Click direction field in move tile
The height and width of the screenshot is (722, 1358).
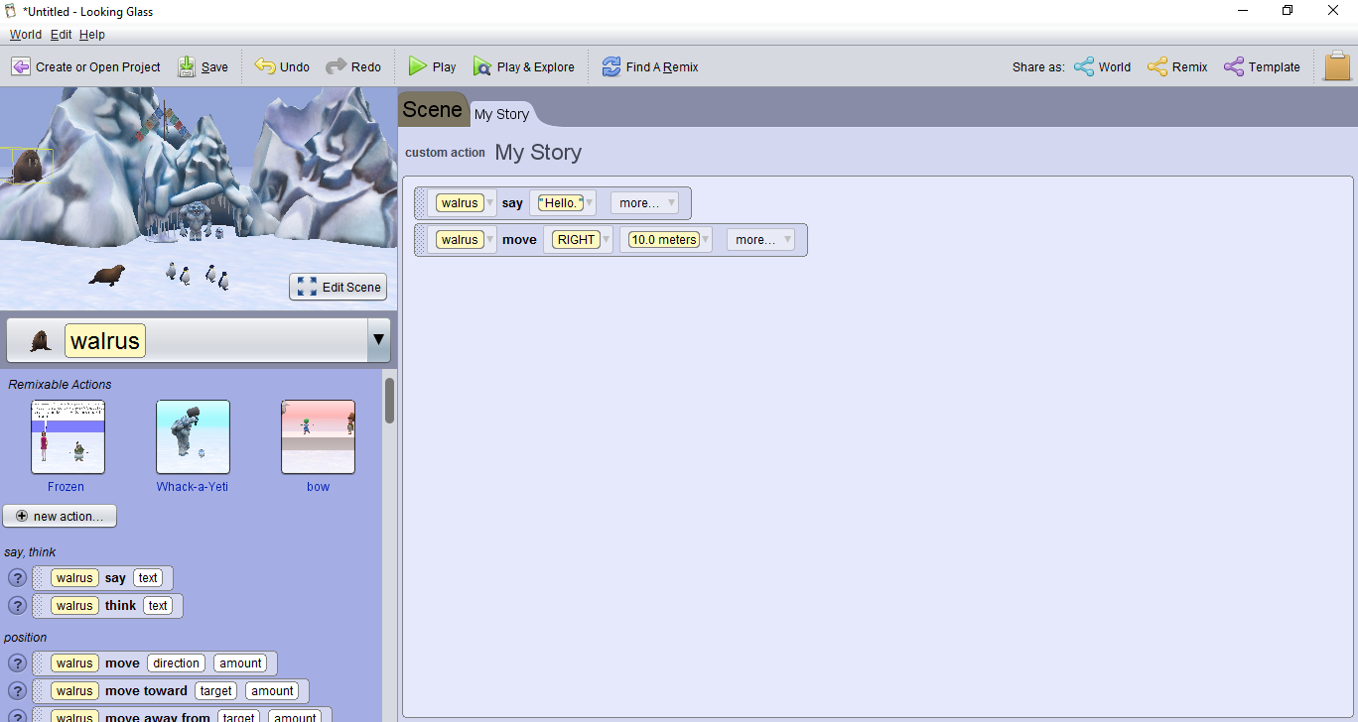(x=177, y=663)
